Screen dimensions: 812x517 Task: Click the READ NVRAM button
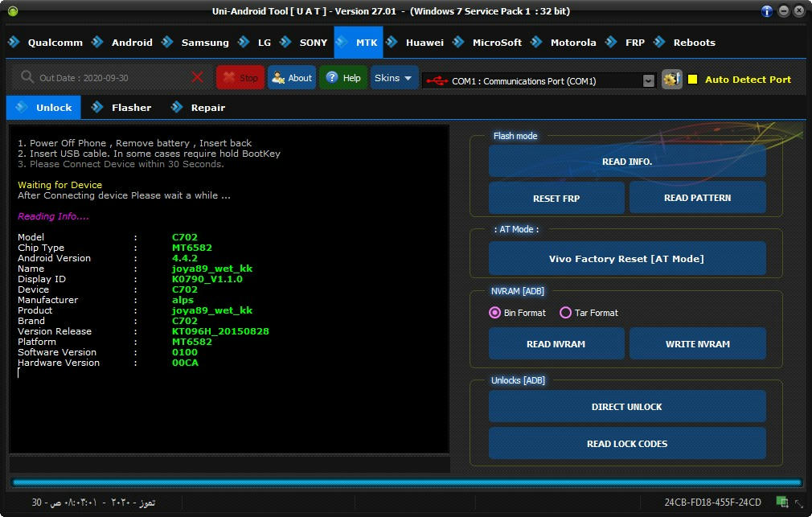pyautogui.click(x=556, y=344)
